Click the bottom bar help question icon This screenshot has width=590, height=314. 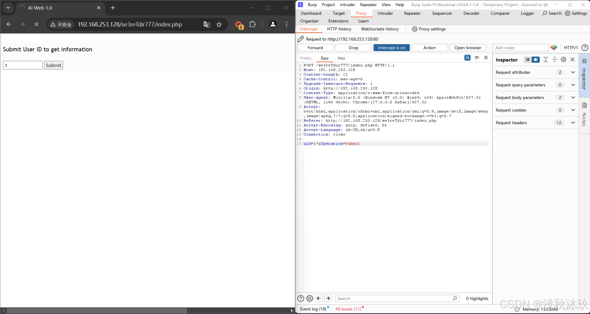click(x=301, y=298)
